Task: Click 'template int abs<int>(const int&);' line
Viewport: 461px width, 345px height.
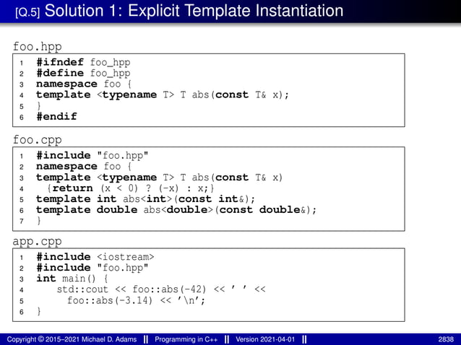Action: point(145,199)
